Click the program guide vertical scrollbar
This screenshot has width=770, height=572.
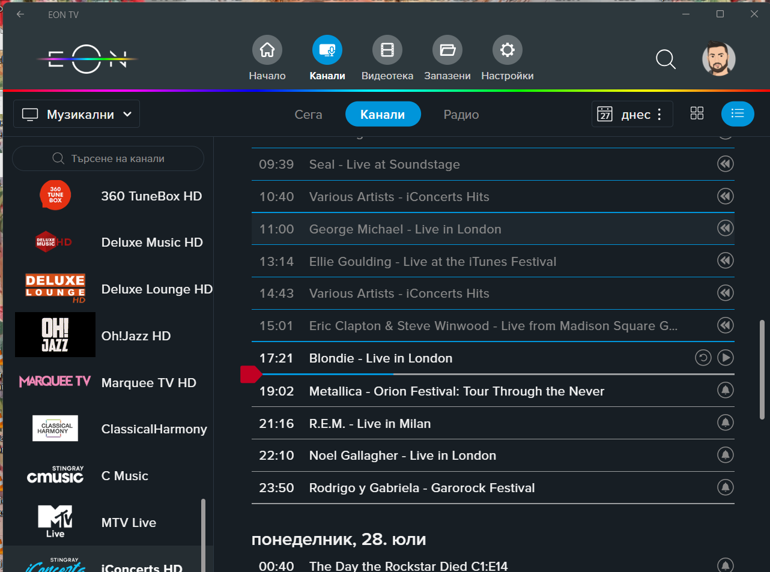coord(762,369)
